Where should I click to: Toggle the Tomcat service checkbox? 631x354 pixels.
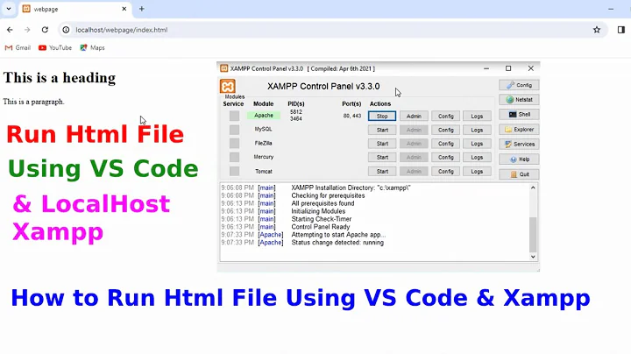(x=234, y=171)
